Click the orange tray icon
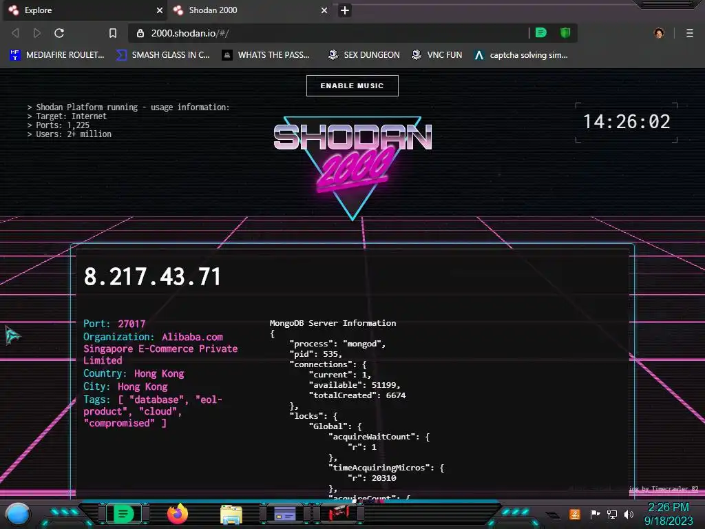 [575, 514]
